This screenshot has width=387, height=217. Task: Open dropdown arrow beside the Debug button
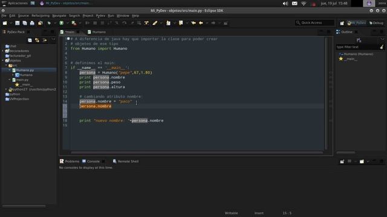(55, 23)
